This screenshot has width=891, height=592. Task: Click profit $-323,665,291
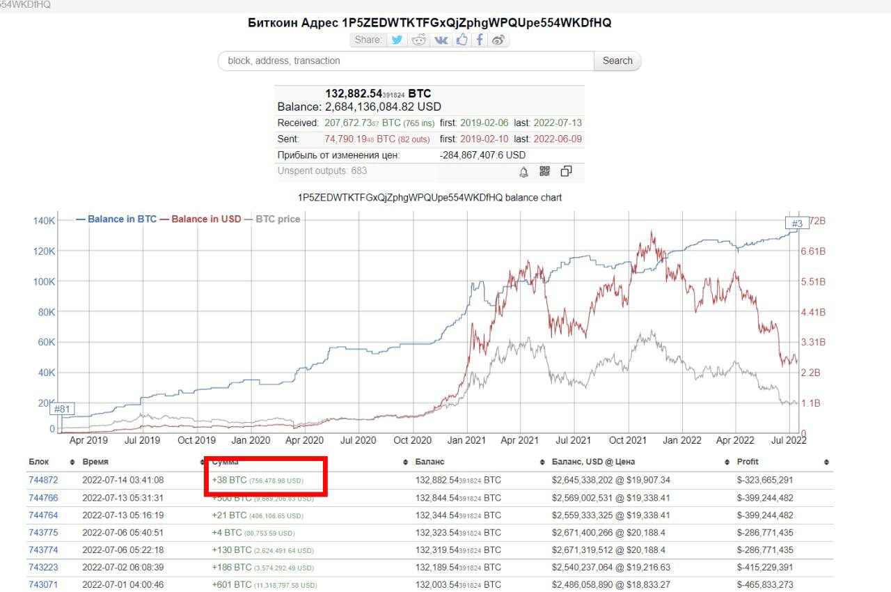point(765,480)
